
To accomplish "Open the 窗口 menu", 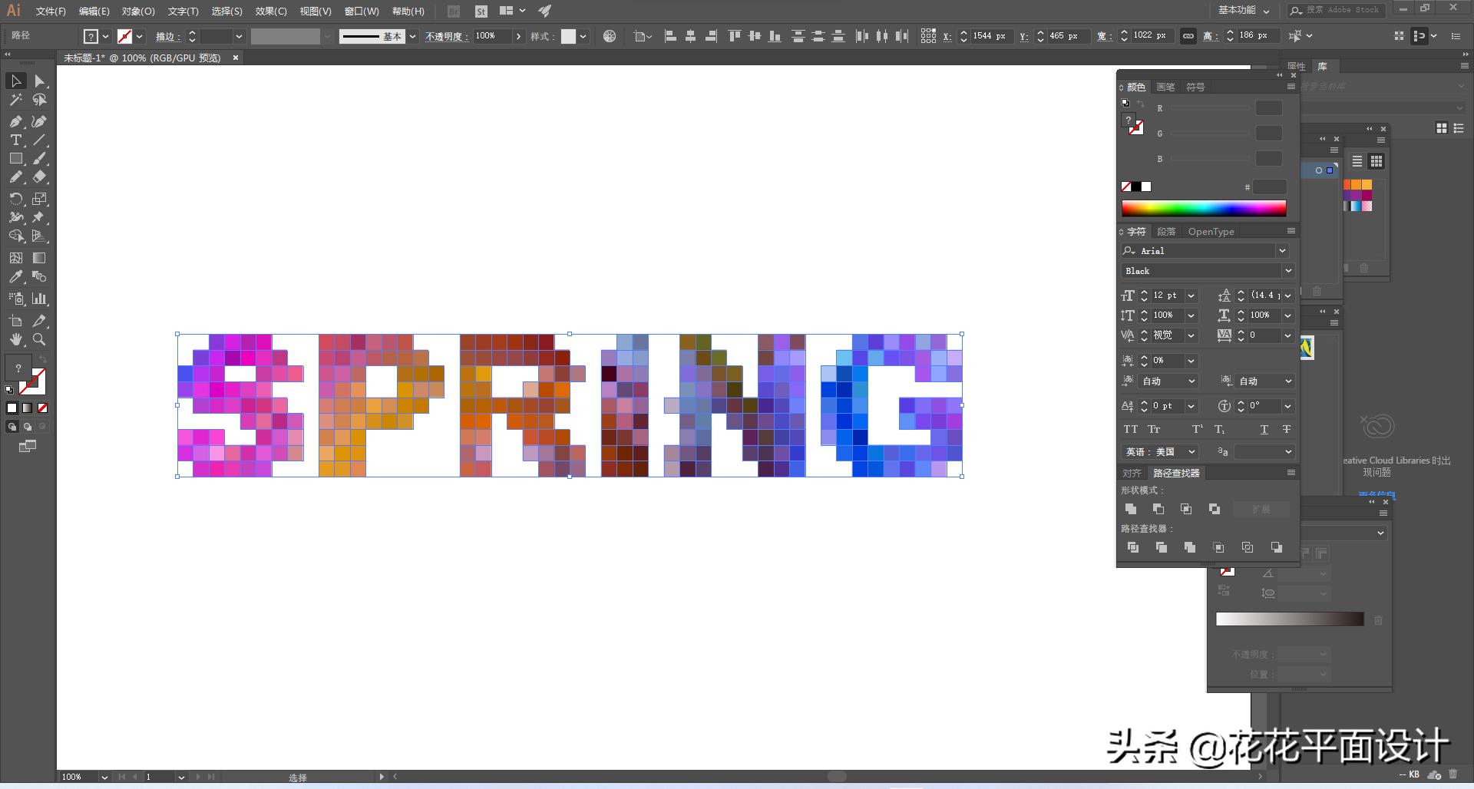I will [360, 11].
